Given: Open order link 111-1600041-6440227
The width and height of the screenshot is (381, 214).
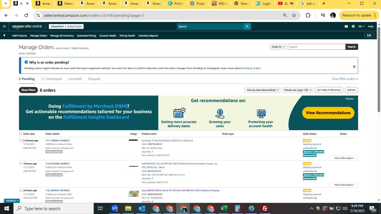Looking at the screenshot, I should point(57,140).
